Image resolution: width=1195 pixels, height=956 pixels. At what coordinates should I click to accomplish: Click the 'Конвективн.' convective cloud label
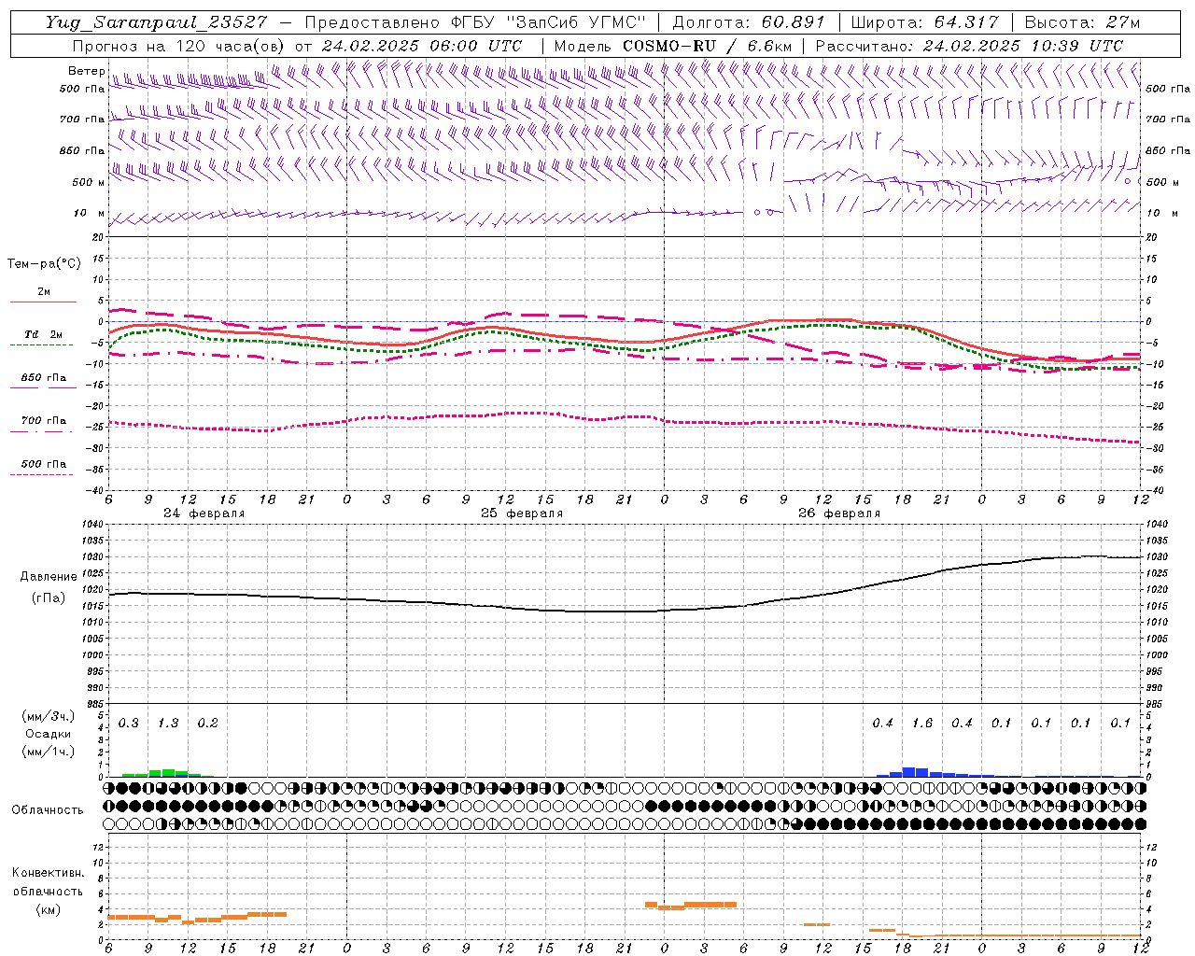tap(49, 873)
